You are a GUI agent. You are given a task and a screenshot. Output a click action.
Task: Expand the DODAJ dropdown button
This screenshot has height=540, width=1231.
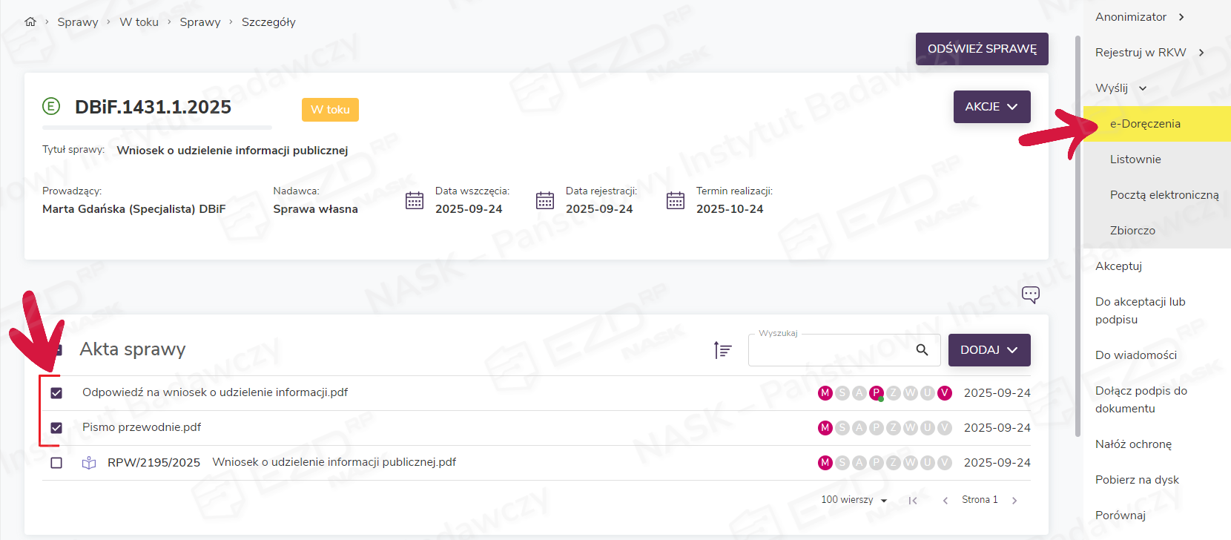(989, 350)
